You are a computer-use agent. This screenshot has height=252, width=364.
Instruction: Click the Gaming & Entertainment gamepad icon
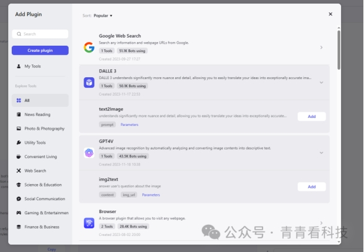click(19, 213)
